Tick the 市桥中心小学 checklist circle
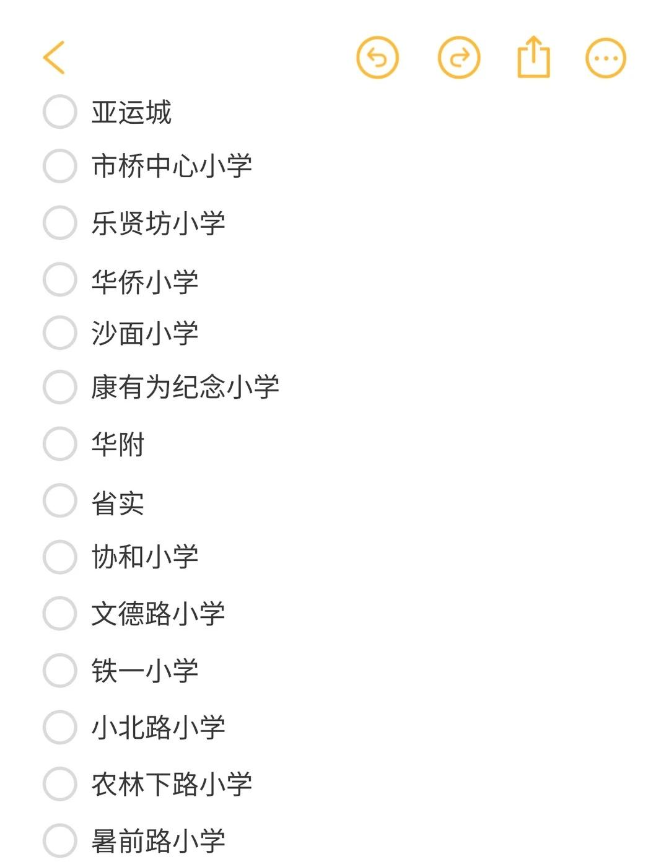 [x=60, y=166]
